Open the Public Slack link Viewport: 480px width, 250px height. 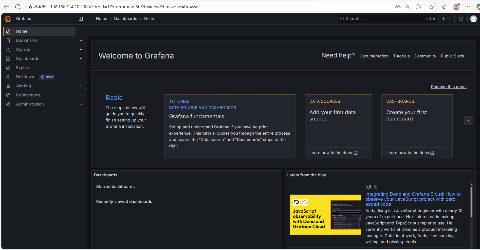point(452,56)
